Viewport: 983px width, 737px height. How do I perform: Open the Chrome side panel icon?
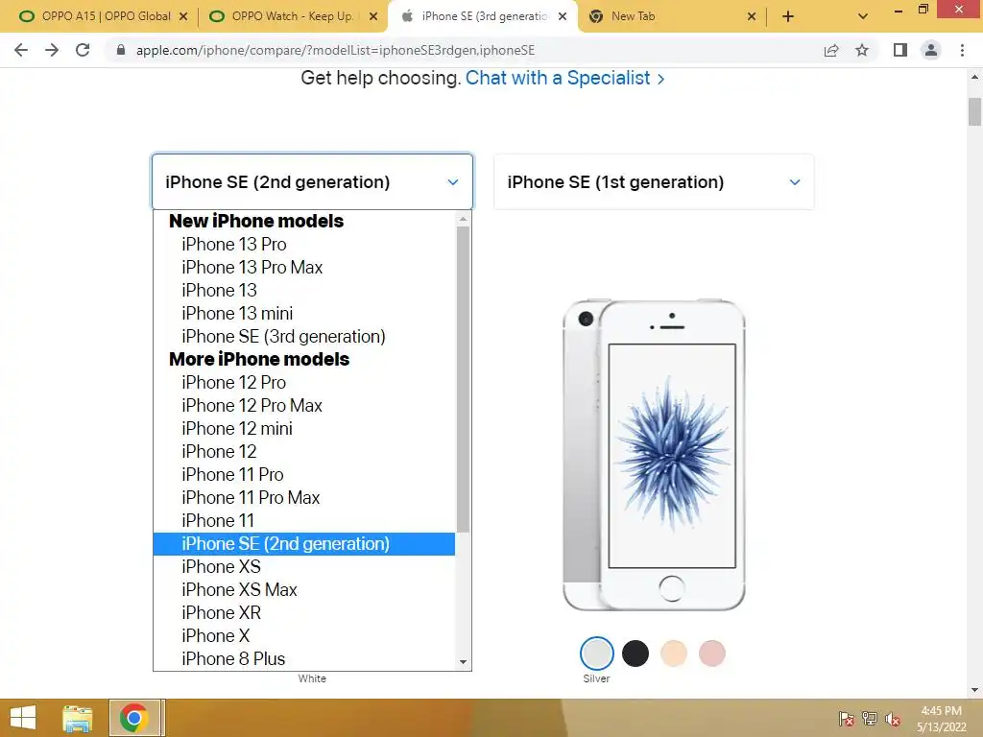pyautogui.click(x=900, y=50)
